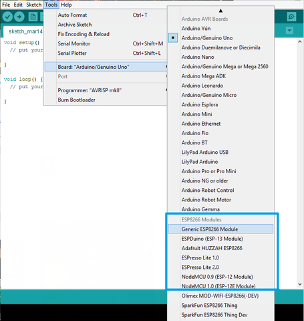The width and height of the screenshot is (304, 321).
Task: Select Generic ESP8266 Module
Action: pos(220,229)
